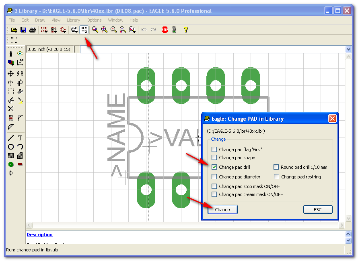358x261 pixels.
Task: Select the Mark origin tool
Action: tap(20, 63)
